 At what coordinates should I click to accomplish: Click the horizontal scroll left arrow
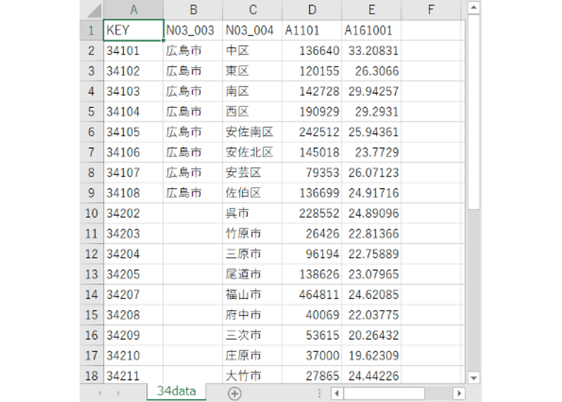point(336,393)
